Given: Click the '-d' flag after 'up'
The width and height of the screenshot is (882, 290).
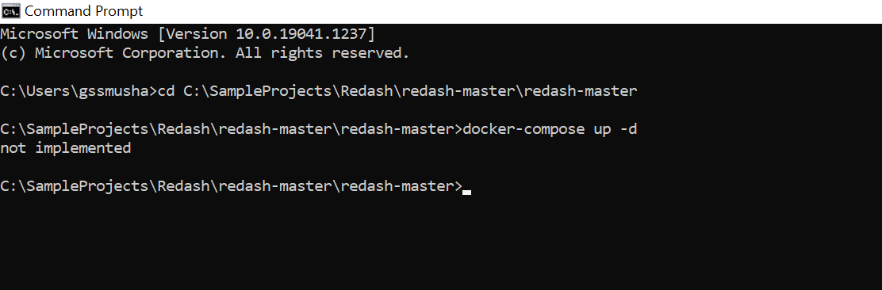Looking at the screenshot, I should (x=628, y=129).
